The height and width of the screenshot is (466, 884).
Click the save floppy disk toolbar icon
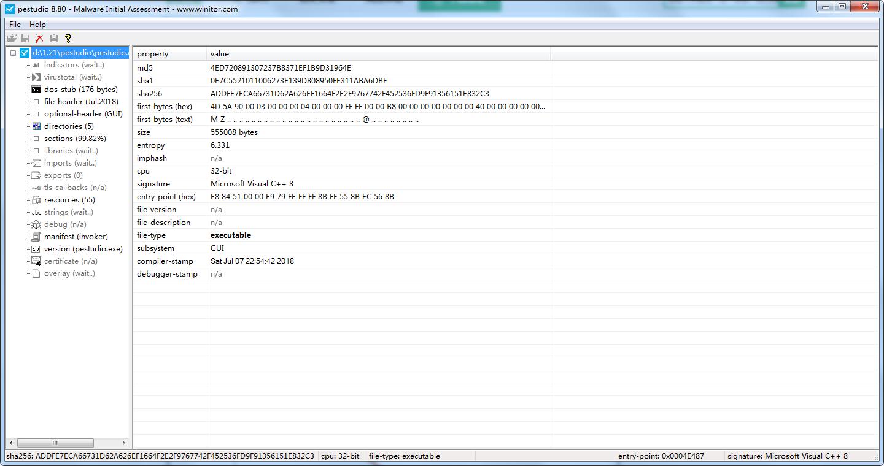(25, 38)
